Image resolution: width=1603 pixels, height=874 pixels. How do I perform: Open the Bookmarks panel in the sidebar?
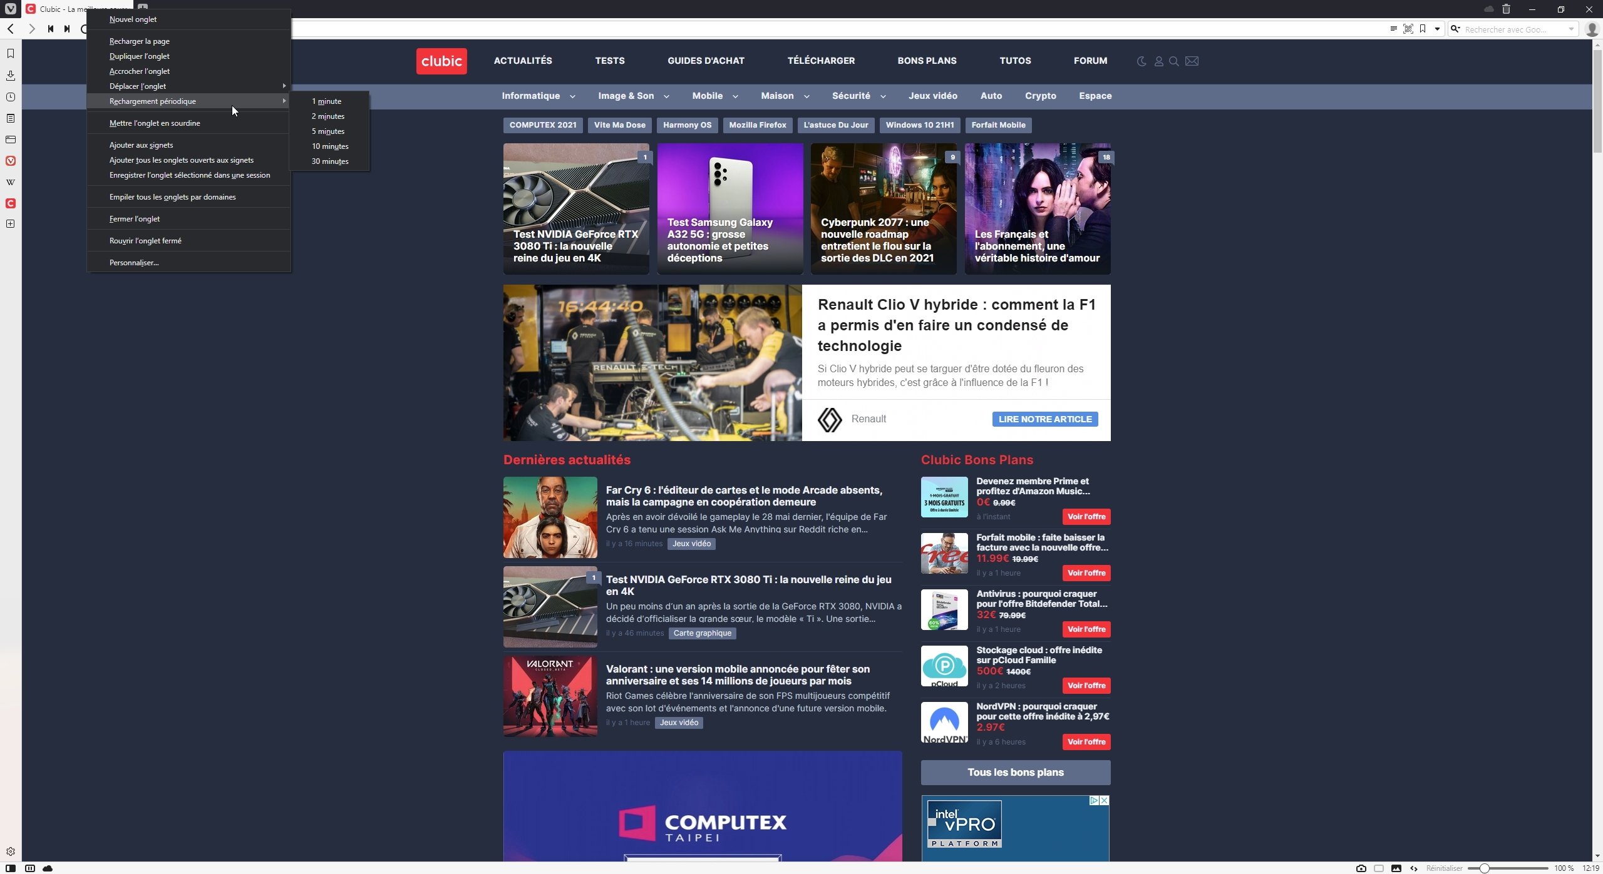(10, 53)
